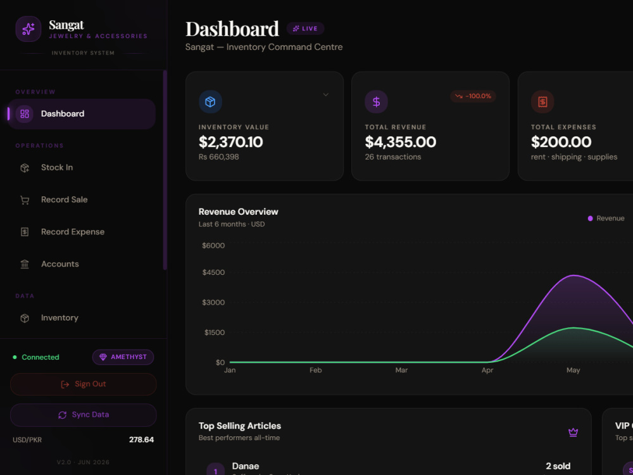The height and width of the screenshot is (475, 633).
Task: Click the Best performers all-time subtitle
Action: pyautogui.click(x=239, y=438)
